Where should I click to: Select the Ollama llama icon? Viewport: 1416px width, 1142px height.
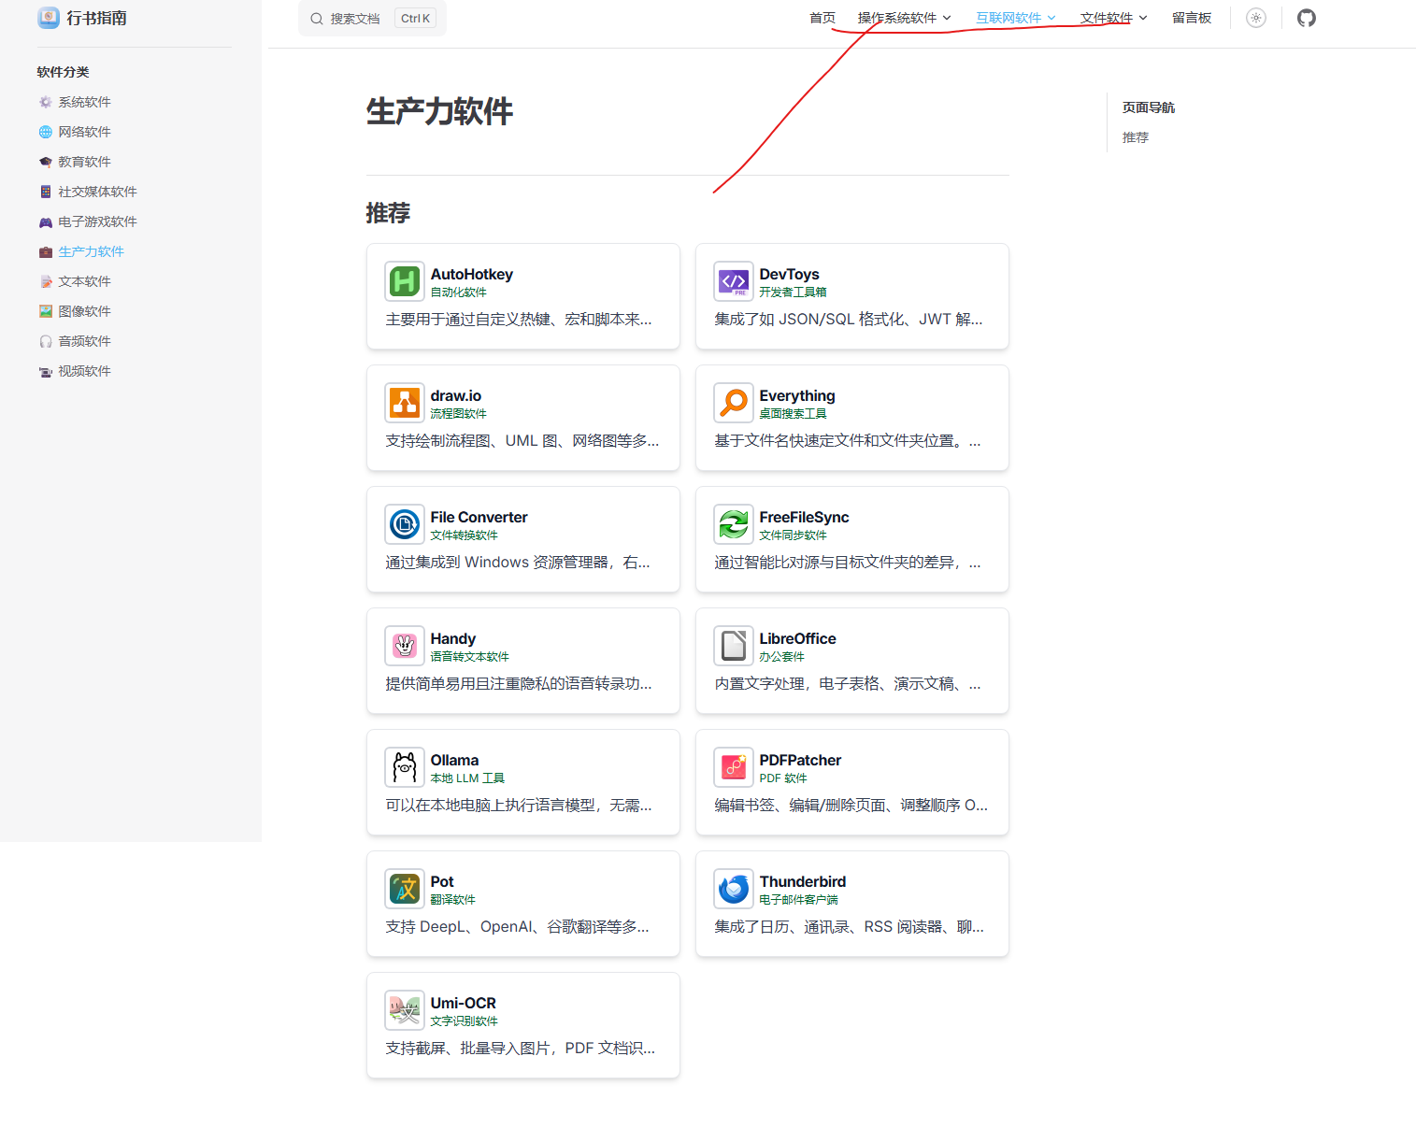pos(404,766)
